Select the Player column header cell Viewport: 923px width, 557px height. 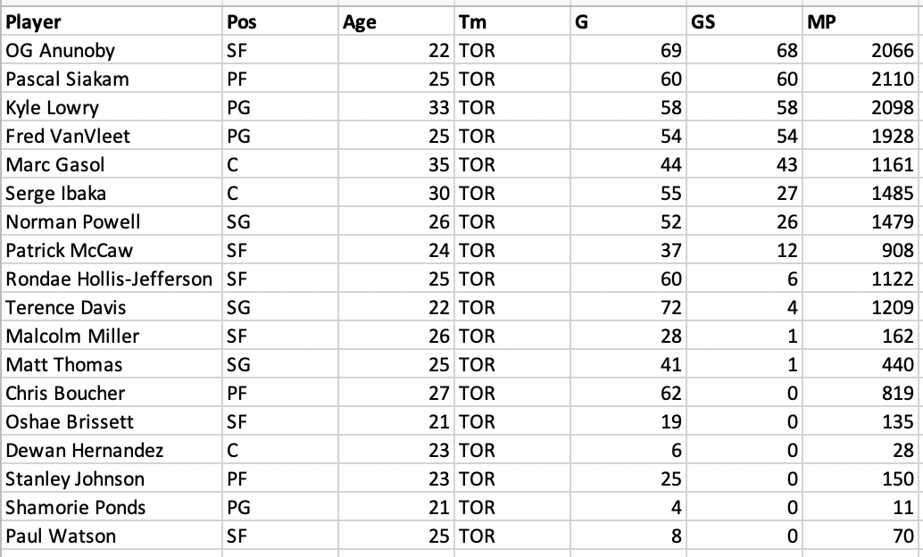pyautogui.click(x=112, y=21)
